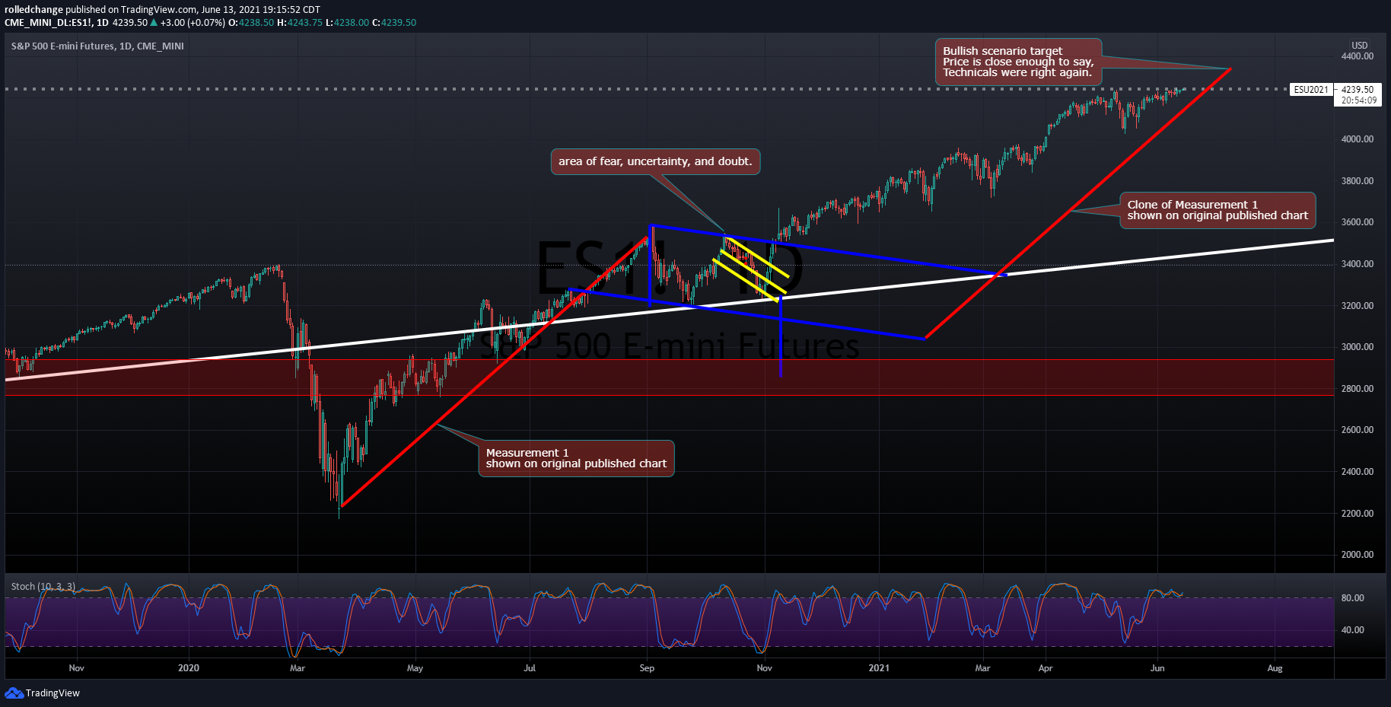
Task: Click the 40.00 stochastic axis label
Action: tap(1352, 630)
